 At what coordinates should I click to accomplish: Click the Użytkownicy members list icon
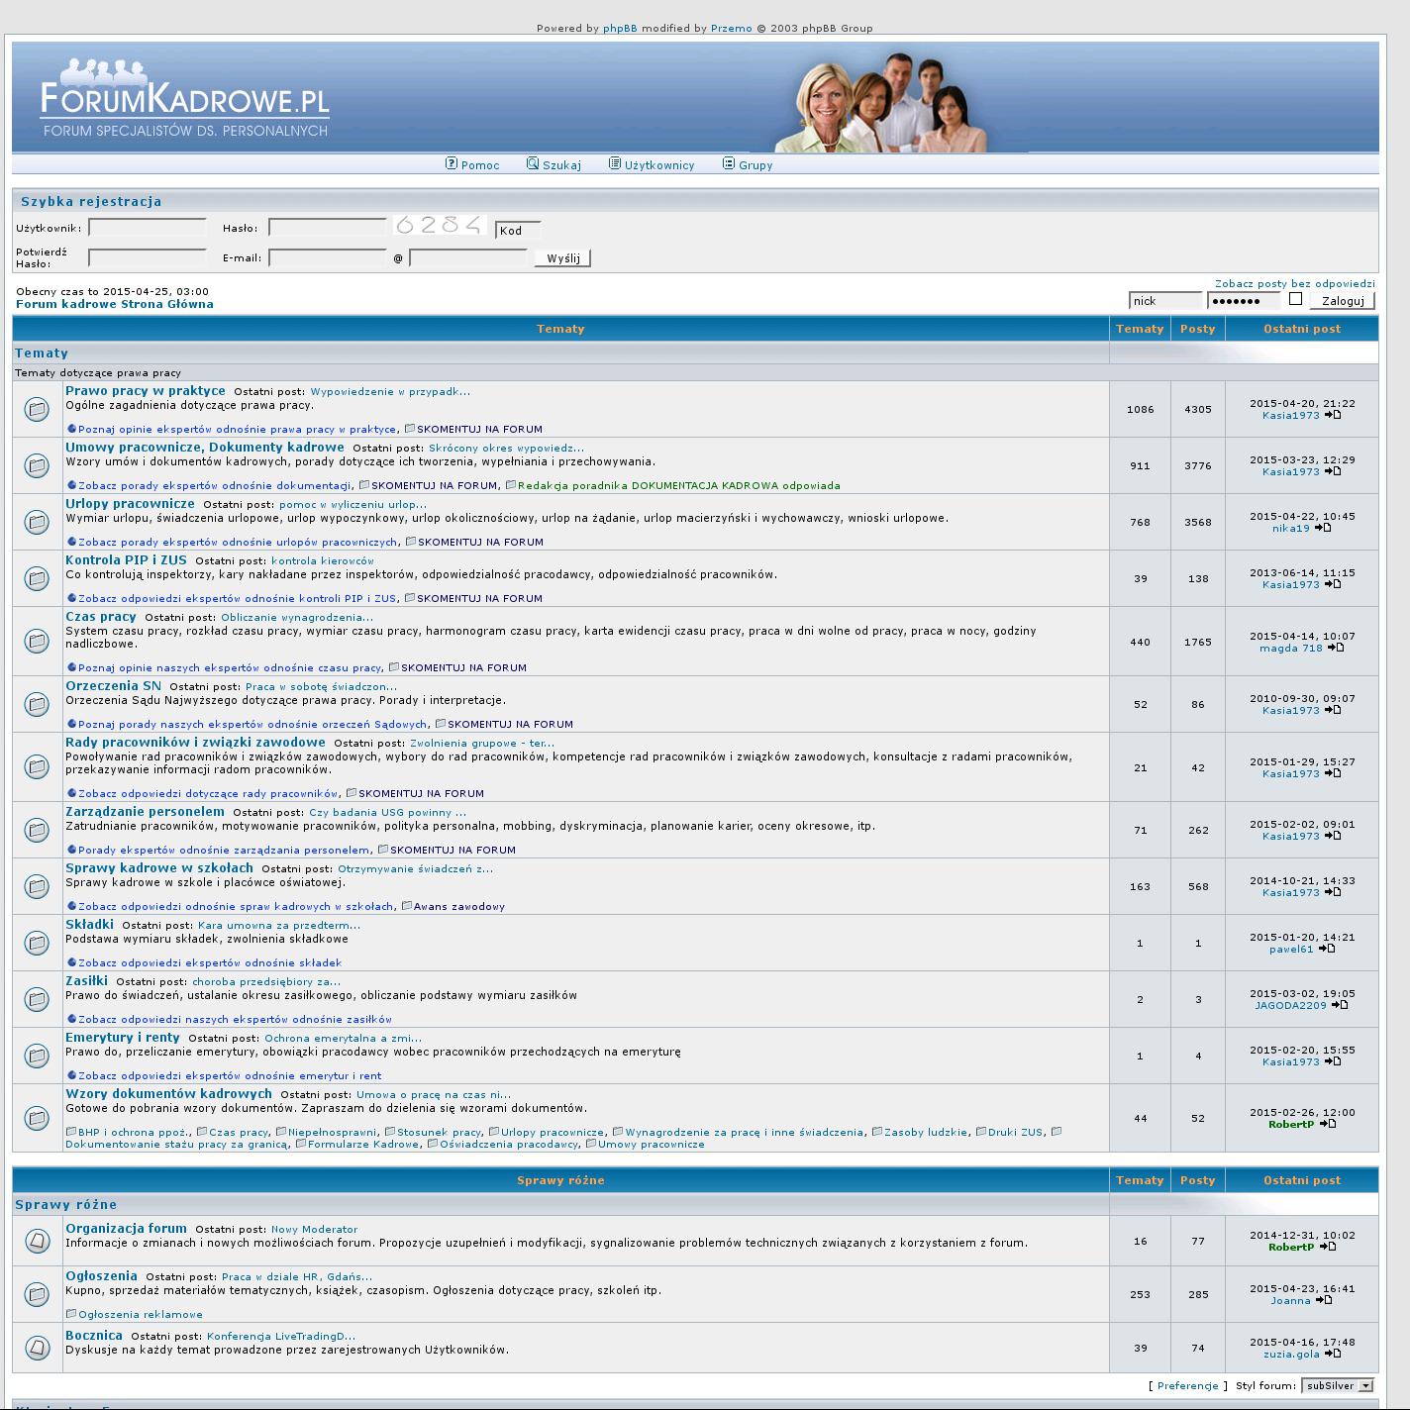click(614, 164)
